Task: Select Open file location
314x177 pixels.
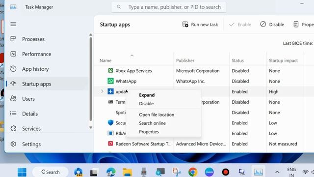Action: (157, 115)
